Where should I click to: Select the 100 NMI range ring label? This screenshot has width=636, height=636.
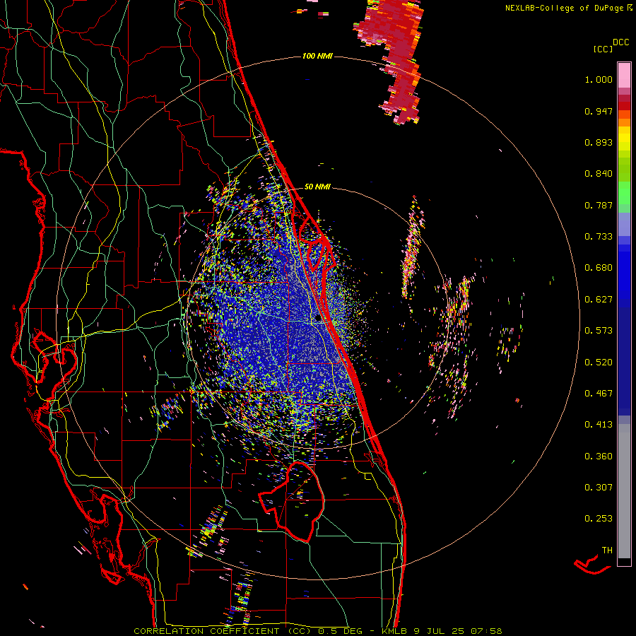[x=317, y=56]
